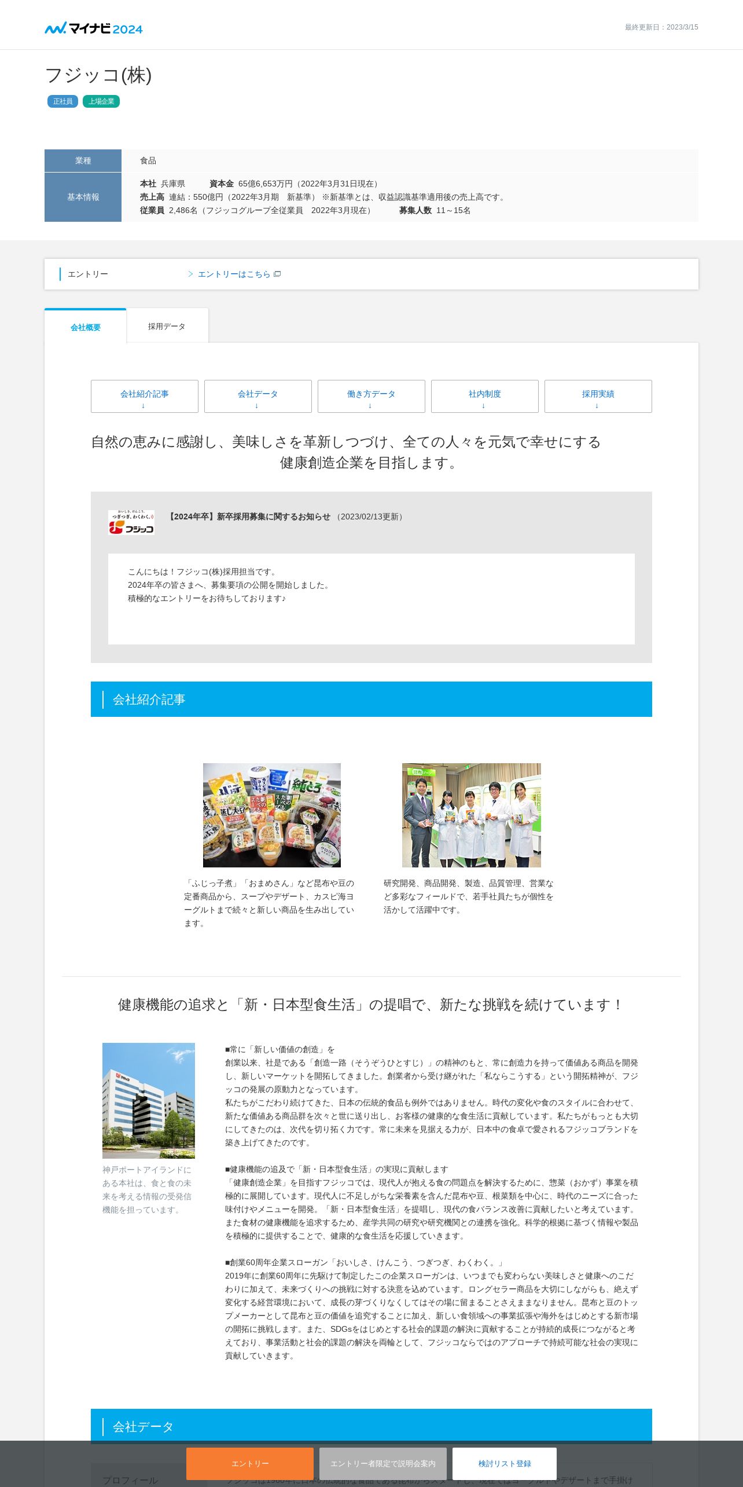743x1487 pixels.
Task: Click the ■創業60周年企業スローガン paragraph heading
Action: point(365,1262)
